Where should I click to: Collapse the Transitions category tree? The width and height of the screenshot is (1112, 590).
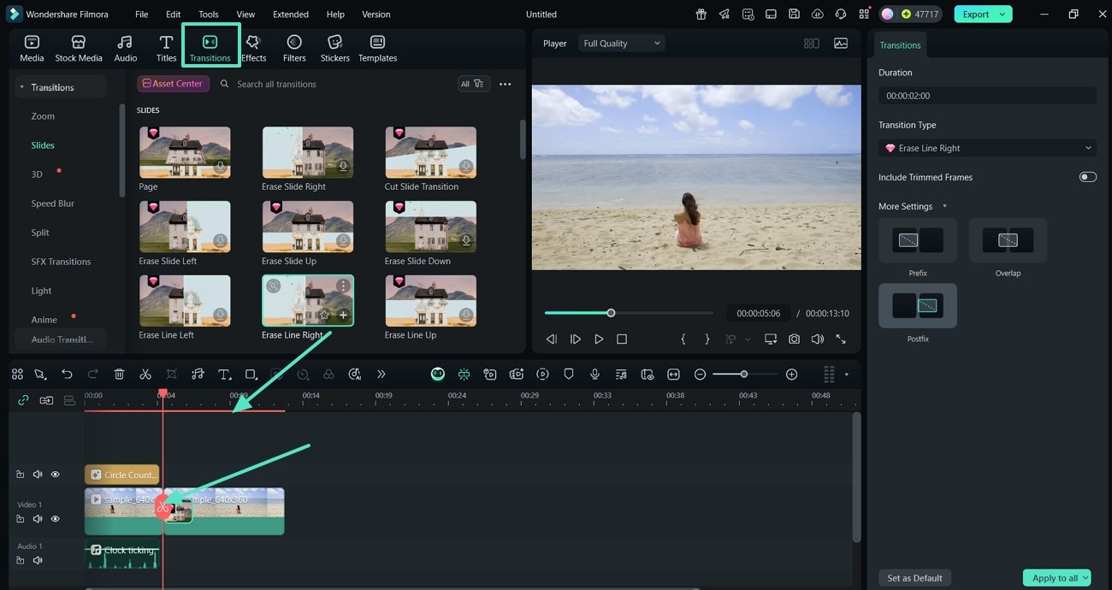click(22, 87)
